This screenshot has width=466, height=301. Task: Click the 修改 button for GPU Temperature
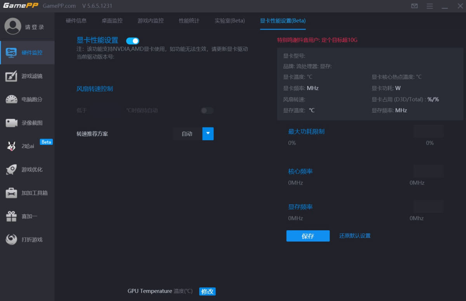point(207,291)
